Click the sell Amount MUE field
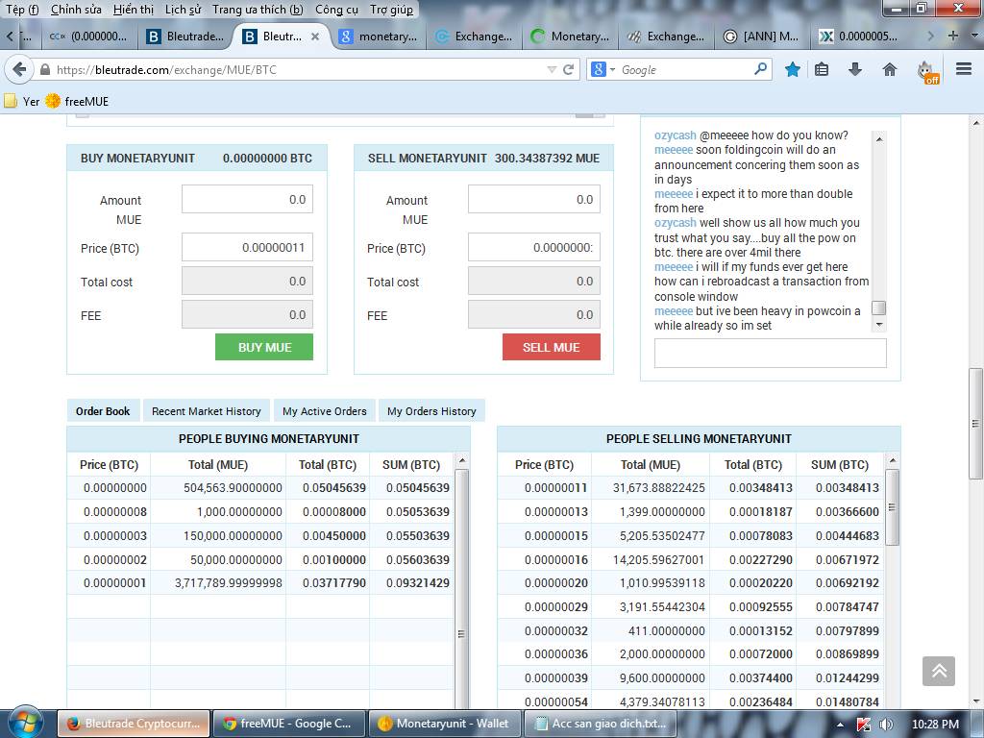Viewport: 984px width, 738px height. [x=534, y=199]
